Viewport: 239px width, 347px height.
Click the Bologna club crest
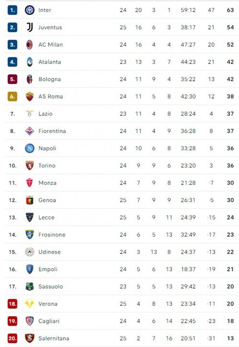click(x=29, y=79)
